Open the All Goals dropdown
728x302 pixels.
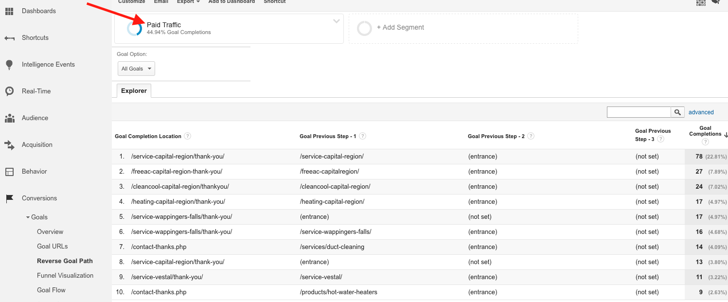pyautogui.click(x=136, y=69)
